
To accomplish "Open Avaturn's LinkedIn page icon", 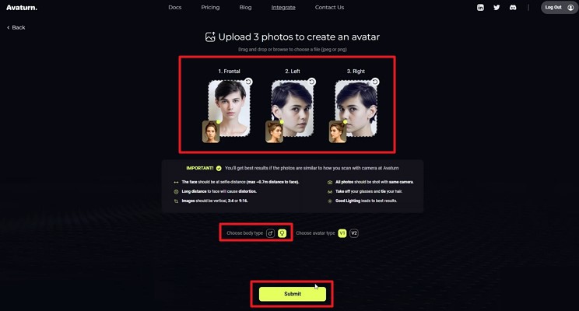I will coord(480,7).
